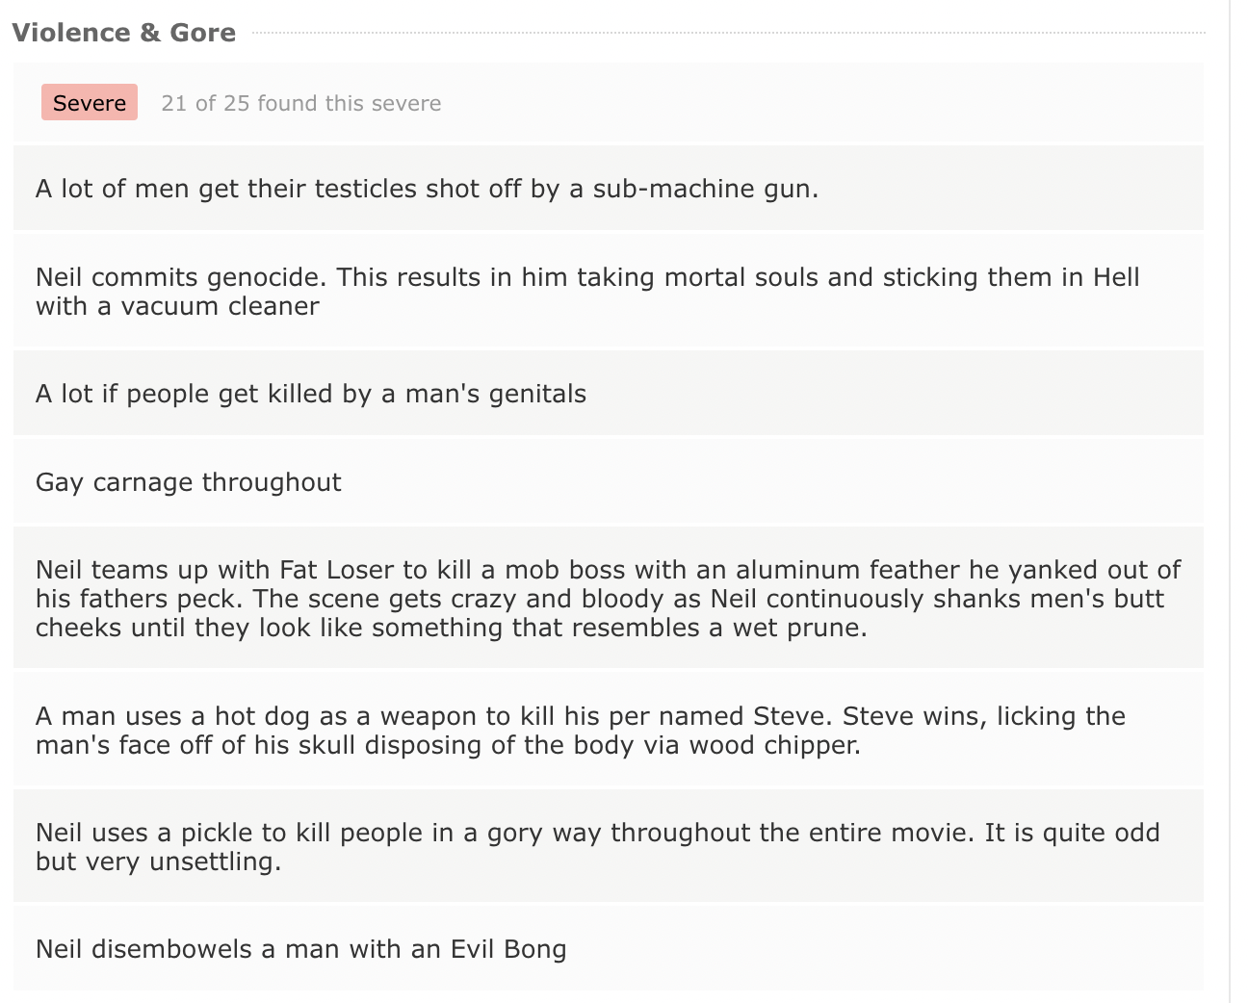Select the "Neil commits genocide" entry
Screen dimensions: 1248x1003
coord(609,292)
